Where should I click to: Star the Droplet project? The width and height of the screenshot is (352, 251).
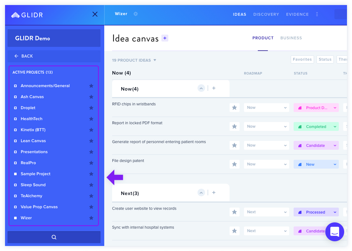pyautogui.click(x=91, y=108)
